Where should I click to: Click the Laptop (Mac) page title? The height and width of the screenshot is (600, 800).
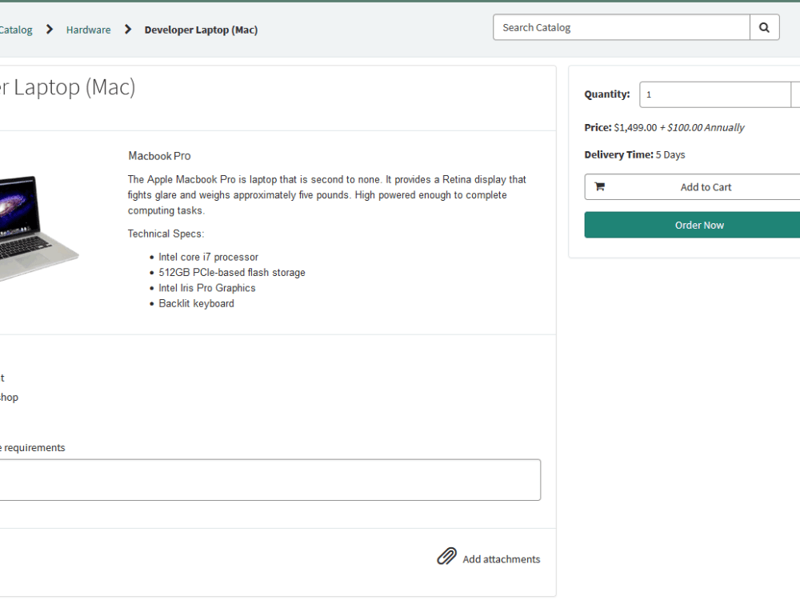tap(67, 87)
